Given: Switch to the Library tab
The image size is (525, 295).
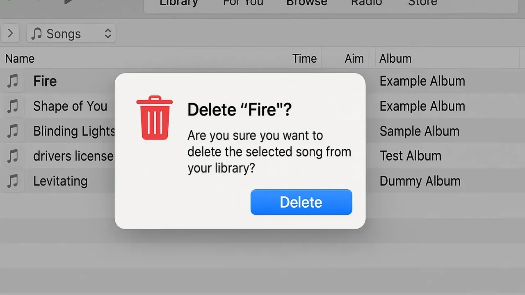Looking at the screenshot, I should coord(178,3).
